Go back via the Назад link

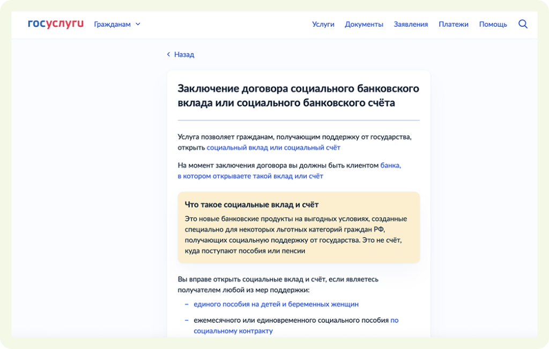pos(184,55)
